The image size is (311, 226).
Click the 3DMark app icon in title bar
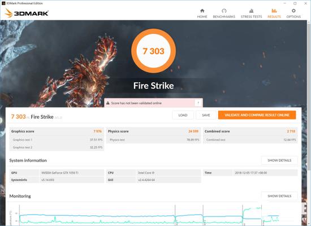click(3, 3)
